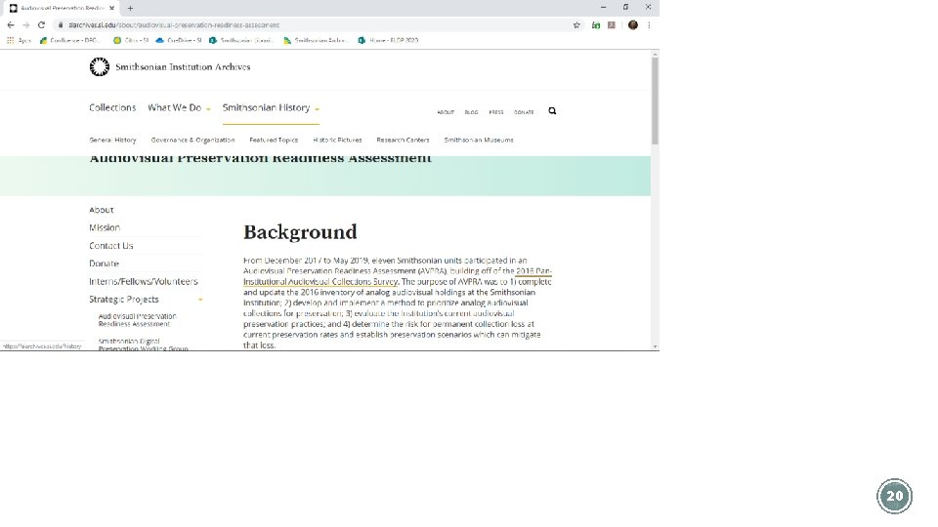Reload the page with the refresh icon
The width and height of the screenshot is (938, 527).
pyautogui.click(x=41, y=25)
